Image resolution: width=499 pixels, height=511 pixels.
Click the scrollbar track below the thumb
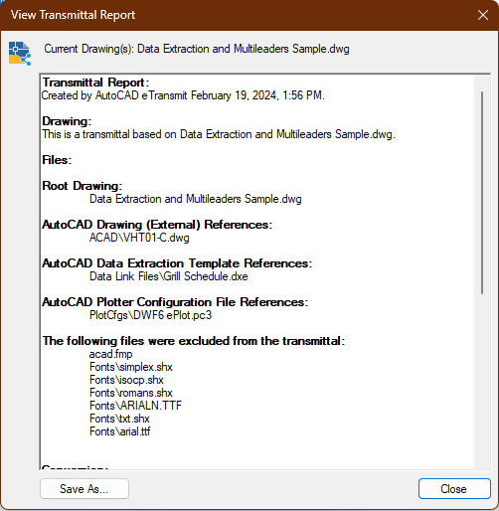tap(482, 381)
